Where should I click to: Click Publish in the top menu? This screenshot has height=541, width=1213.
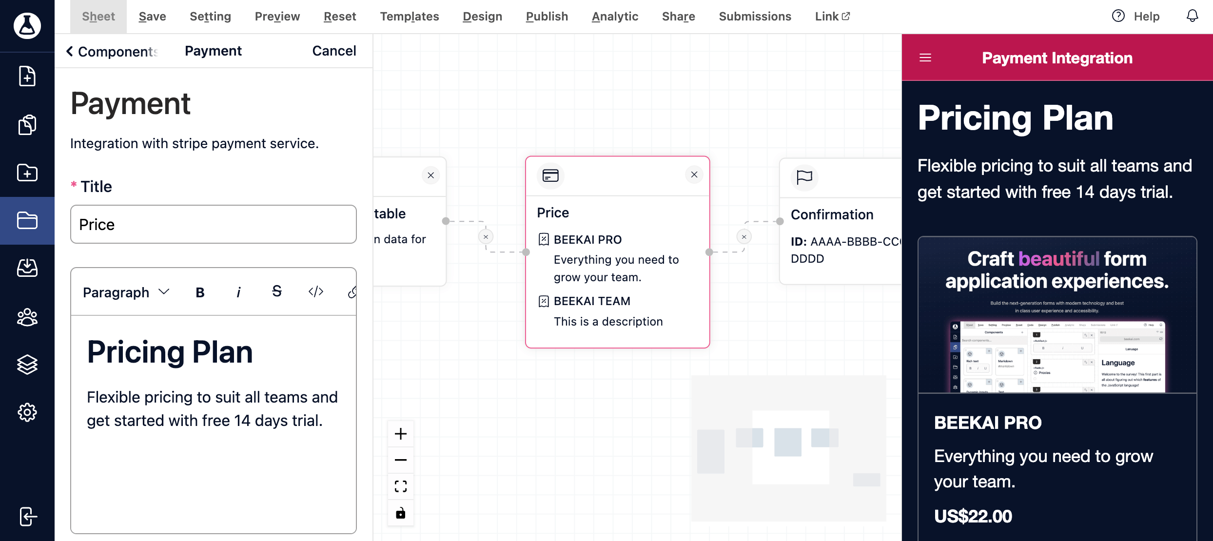tap(547, 17)
